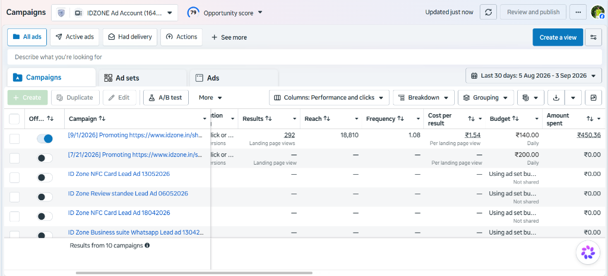The height and width of the screenshot is (276, 608).
Task: Click the refresh data icon button
Action: coord(488,12)
